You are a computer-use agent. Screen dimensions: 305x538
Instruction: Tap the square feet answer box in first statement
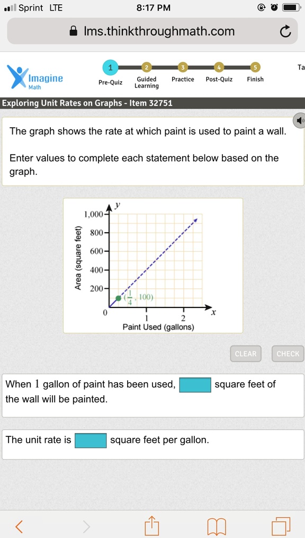click(195, 385)
